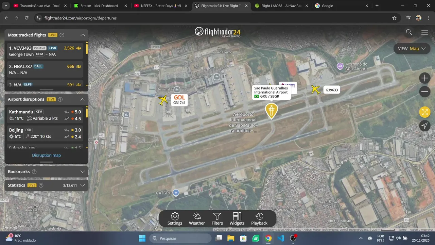The width and height of the screenshot is (435, 245).
Task: Select the HBAL787 balloon flight row
Action: point(45,69)
